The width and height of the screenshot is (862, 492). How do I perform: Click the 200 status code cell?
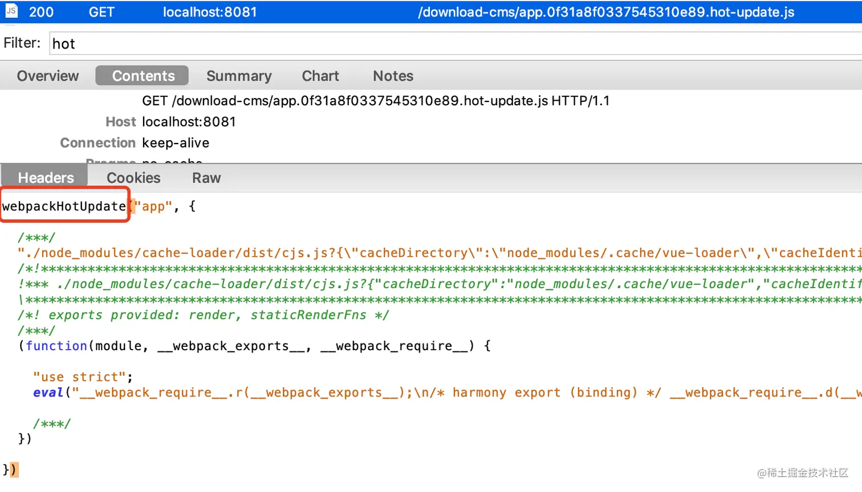(41, 12)
